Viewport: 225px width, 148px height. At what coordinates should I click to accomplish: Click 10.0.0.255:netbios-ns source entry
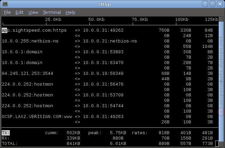pyautogui.click(x=30, y=41)
